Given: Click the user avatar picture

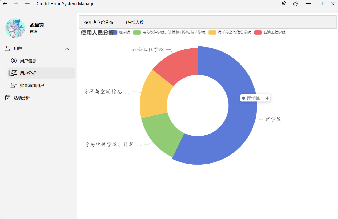Looking at the screenshot, I should [x=15, y=28].
